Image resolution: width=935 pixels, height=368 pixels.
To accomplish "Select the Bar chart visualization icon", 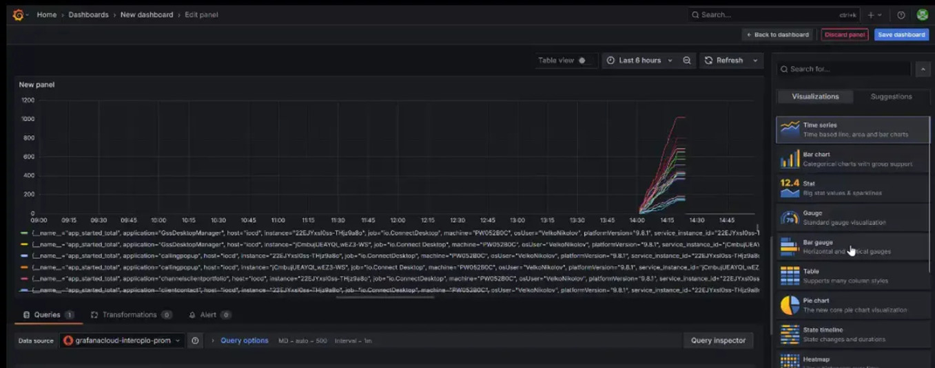I will coord(790,159).
